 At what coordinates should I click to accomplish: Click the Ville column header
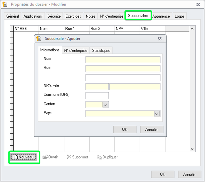152,29
